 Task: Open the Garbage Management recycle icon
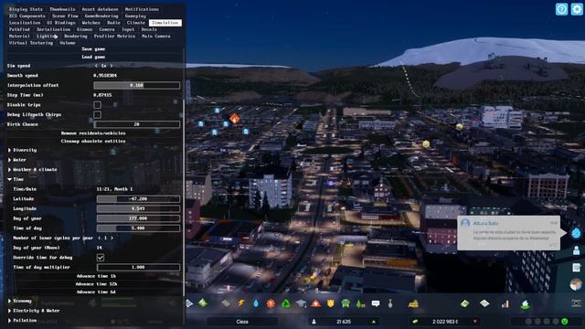(x=286, y=303)
